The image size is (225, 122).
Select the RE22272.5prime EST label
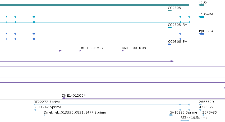pos(47,102)
